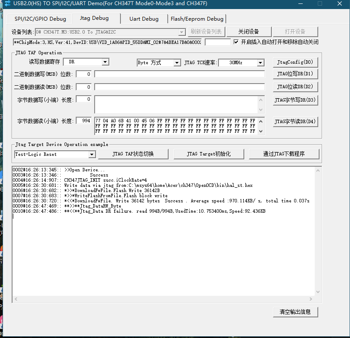
Task: Click the 清空输出信息 button
Action: click(x=295, y=312)
